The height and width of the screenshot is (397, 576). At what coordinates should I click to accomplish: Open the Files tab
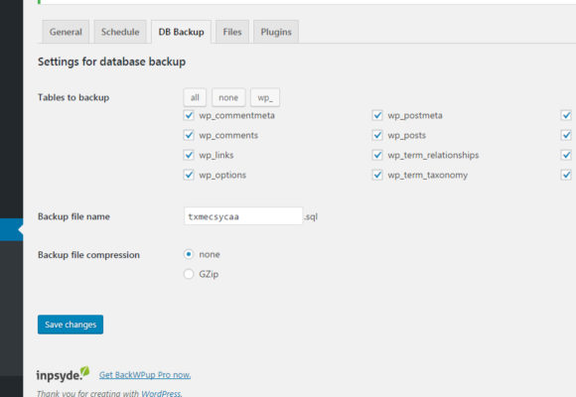tap(232, 32)
